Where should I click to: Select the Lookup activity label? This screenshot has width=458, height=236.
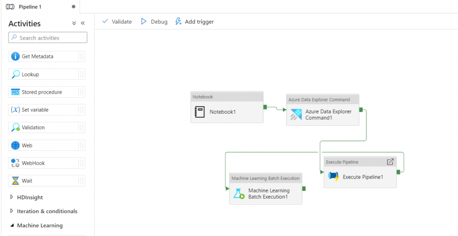coord(30,75)
